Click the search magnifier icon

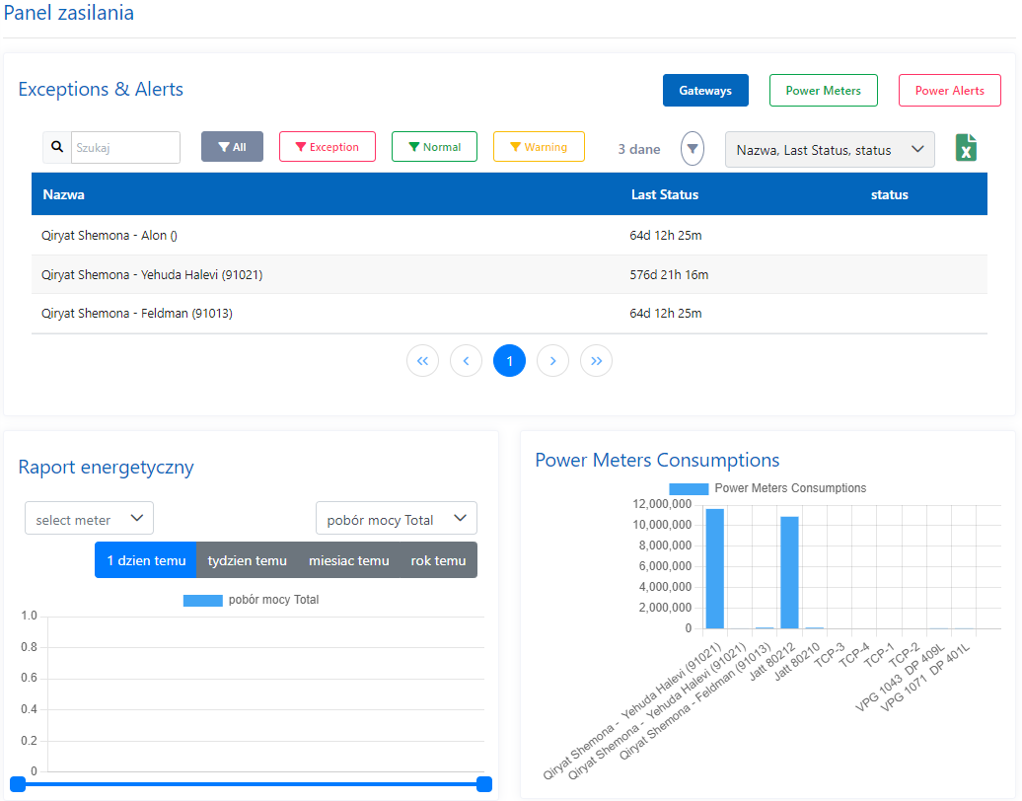(x=56, y=147)
